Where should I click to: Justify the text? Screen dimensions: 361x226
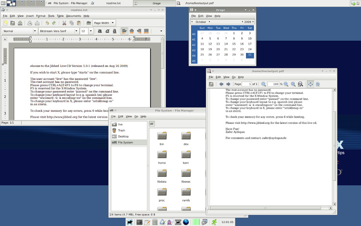tap(146, 31)
